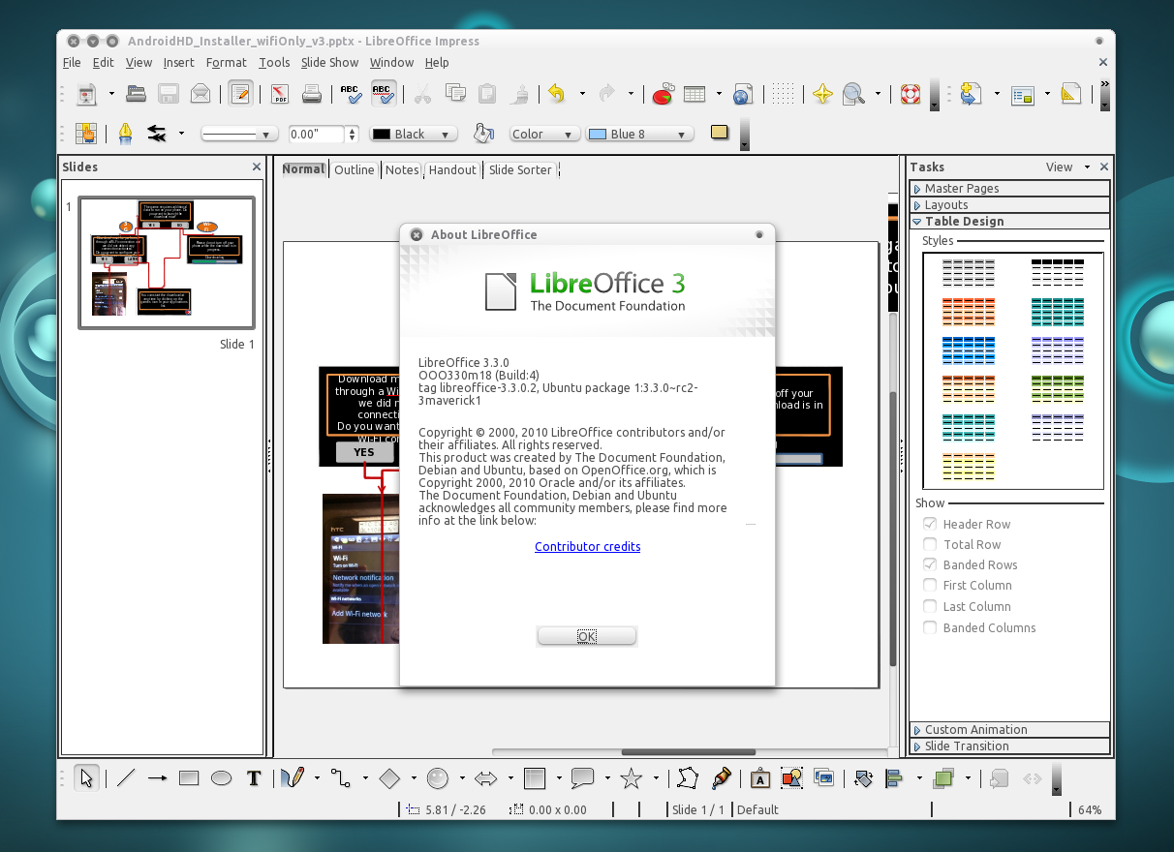Choose the orange table style swatch
Viewport: 1174px width, 852px height.
coord(968,312)
